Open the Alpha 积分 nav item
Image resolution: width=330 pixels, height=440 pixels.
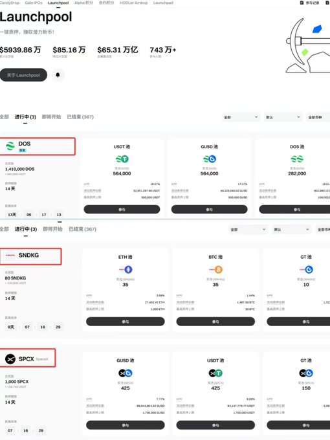coord(83,3)
